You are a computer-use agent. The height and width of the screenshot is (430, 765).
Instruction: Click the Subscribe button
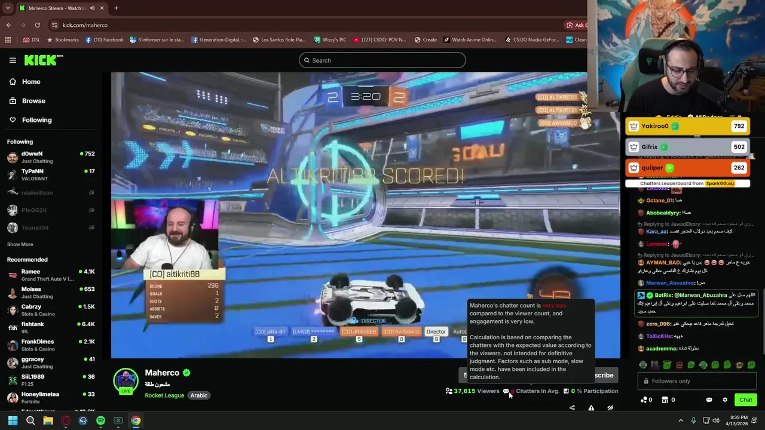[604, 375]
